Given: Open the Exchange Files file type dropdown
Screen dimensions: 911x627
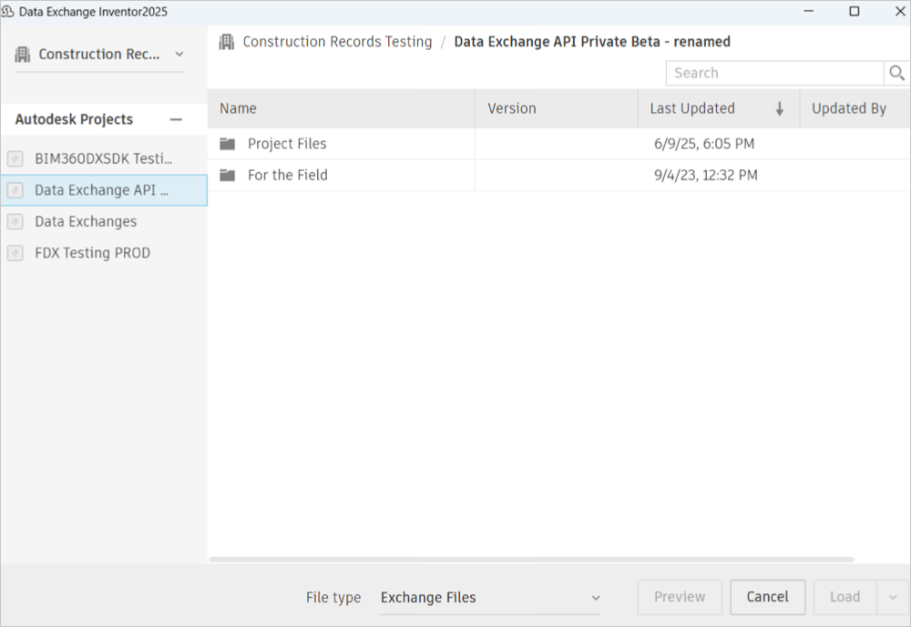Looking at the screenshot, I should click(x=490, y=597).
